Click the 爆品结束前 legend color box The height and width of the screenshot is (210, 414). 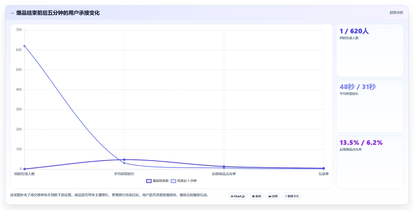(x=149, y=181)
